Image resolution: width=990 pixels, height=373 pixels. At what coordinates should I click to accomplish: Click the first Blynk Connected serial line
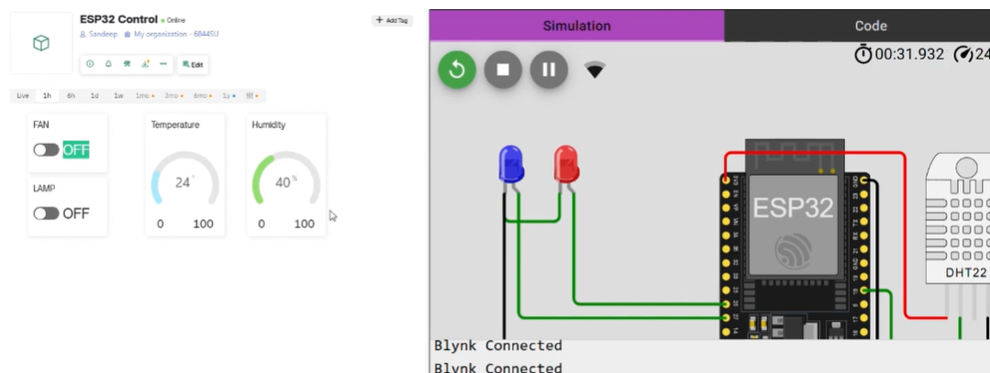(498, 346)
